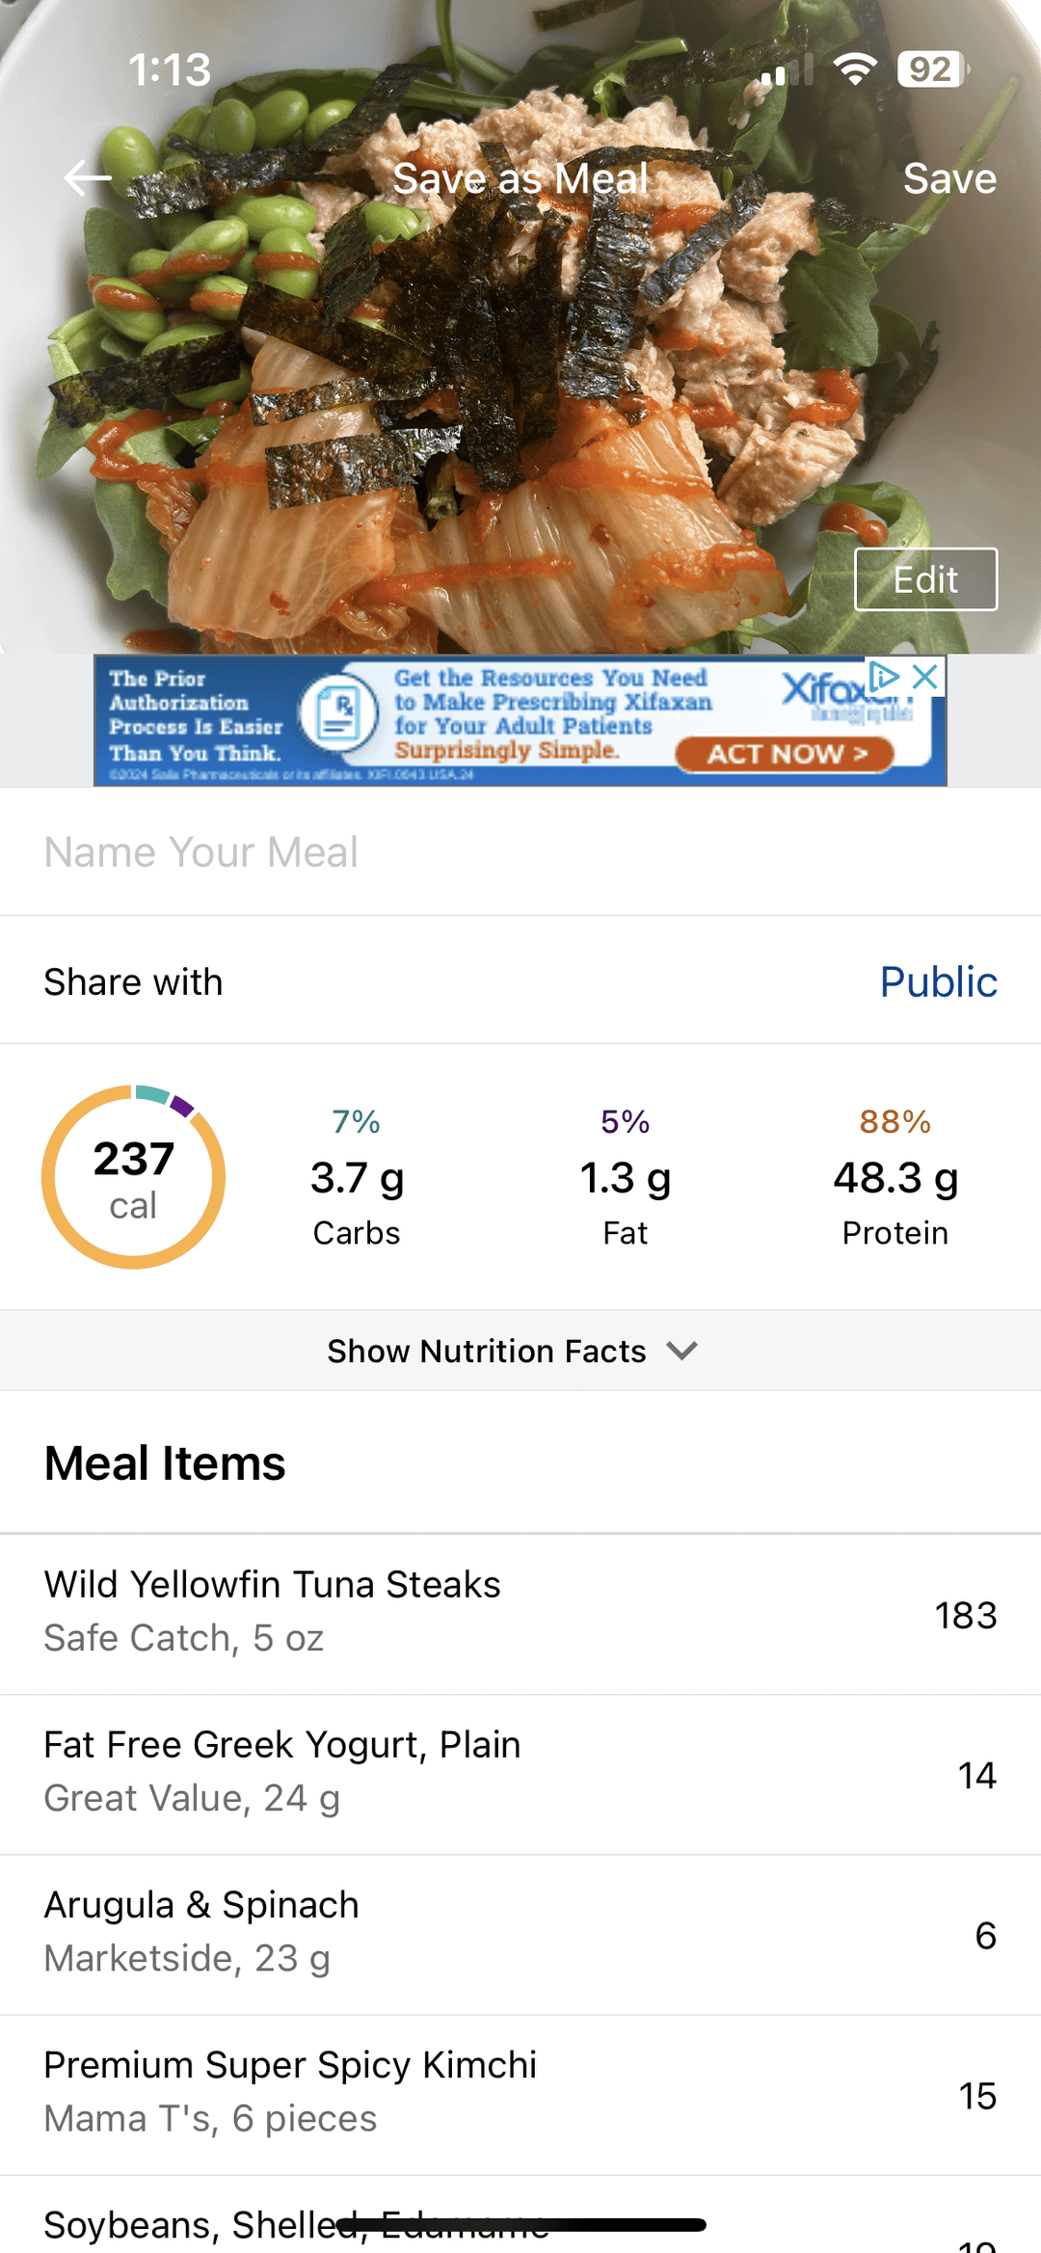
Task: Edit the meal photo
Action: (925, 579)
